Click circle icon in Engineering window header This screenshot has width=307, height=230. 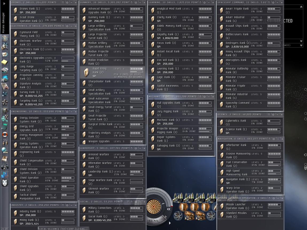pos(67,112)
